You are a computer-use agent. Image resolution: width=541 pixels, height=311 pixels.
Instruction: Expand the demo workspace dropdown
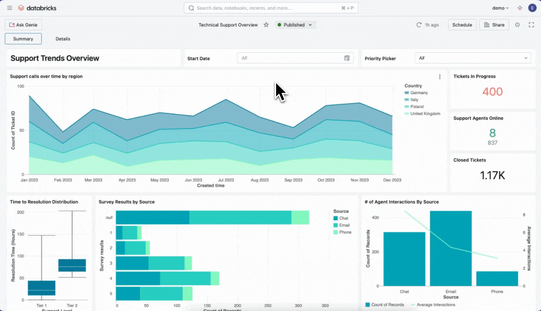500,8
